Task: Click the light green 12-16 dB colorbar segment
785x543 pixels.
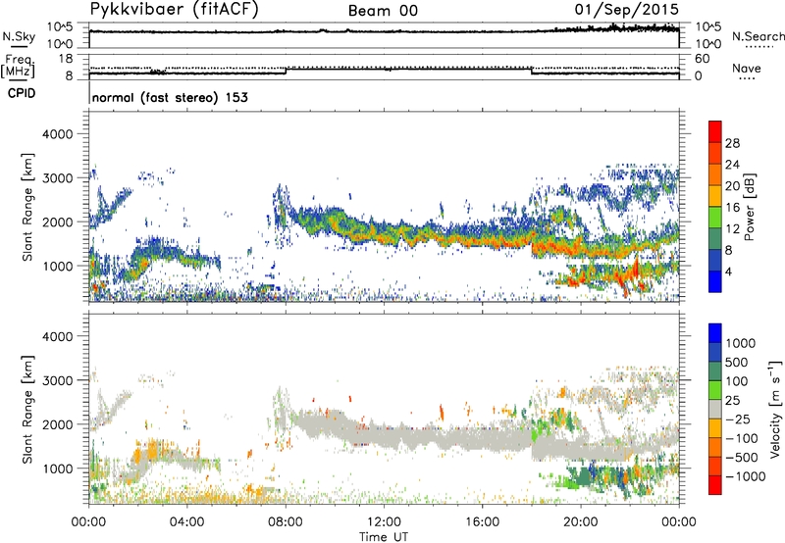Action: point(715,217)
